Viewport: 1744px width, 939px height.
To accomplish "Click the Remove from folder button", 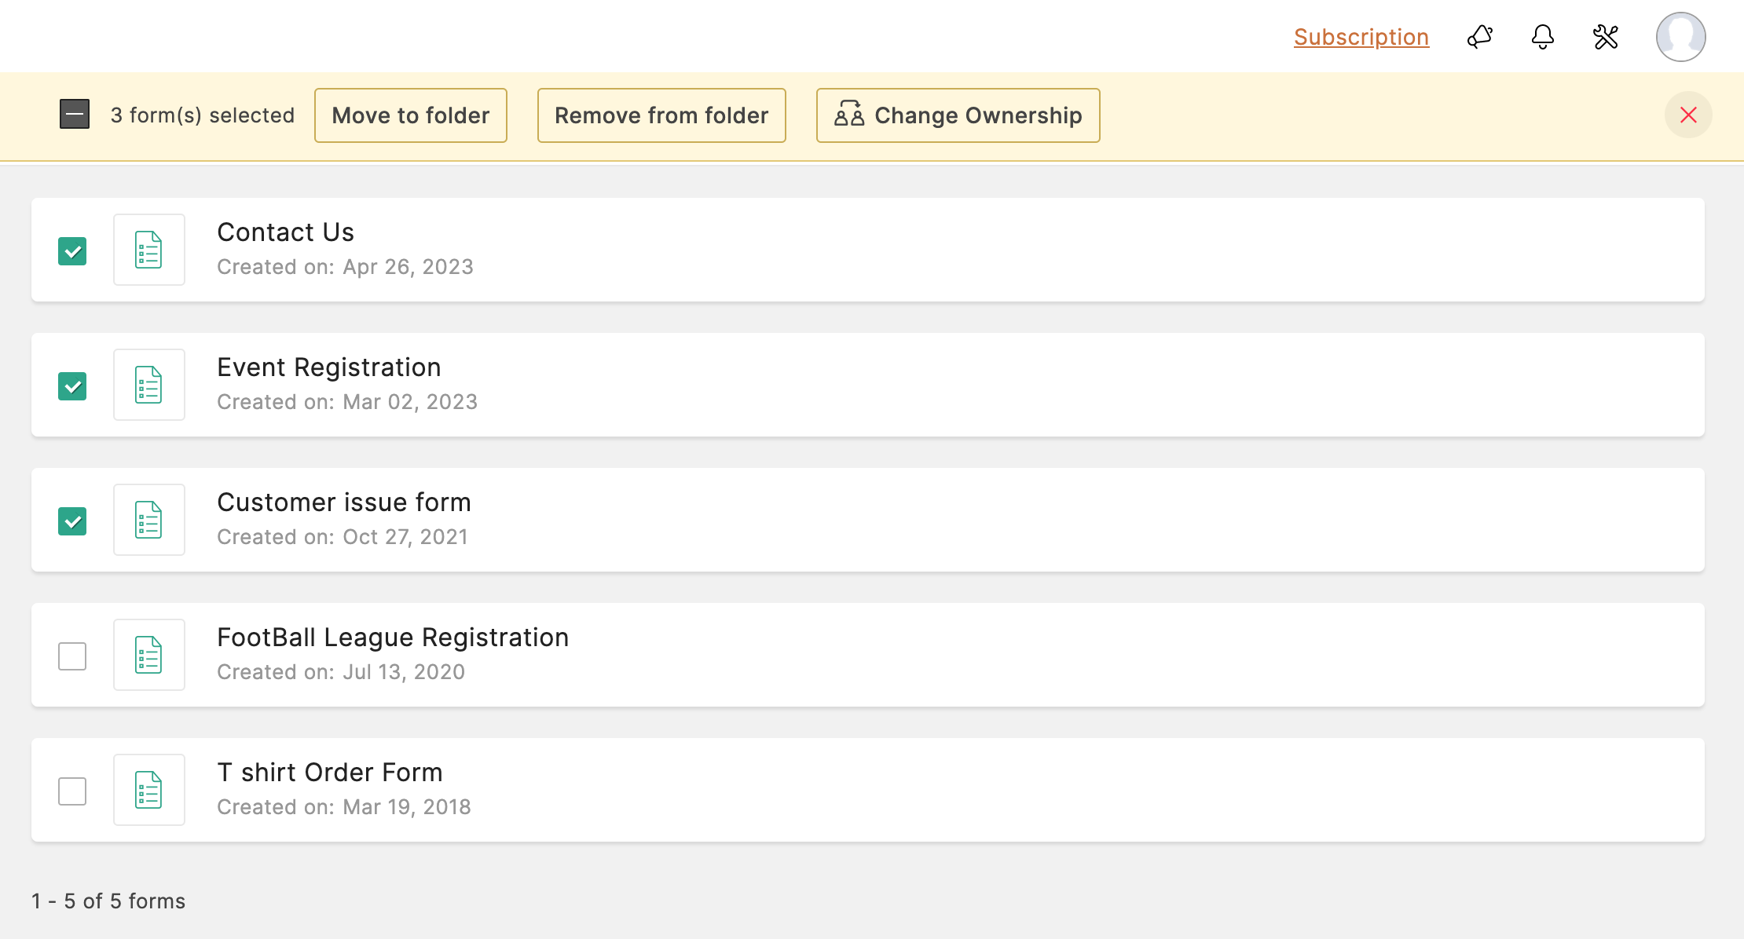I will 661,115.
